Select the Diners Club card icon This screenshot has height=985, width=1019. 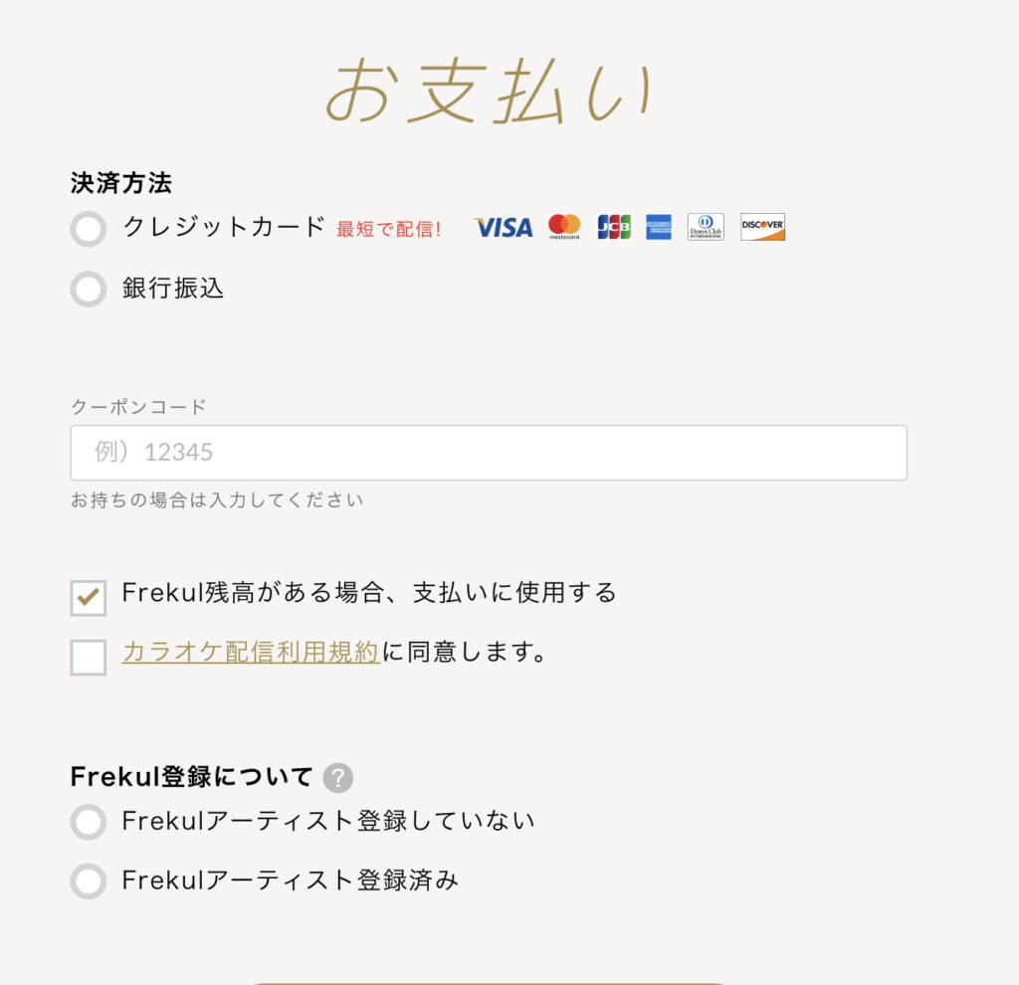click(705, 227)
